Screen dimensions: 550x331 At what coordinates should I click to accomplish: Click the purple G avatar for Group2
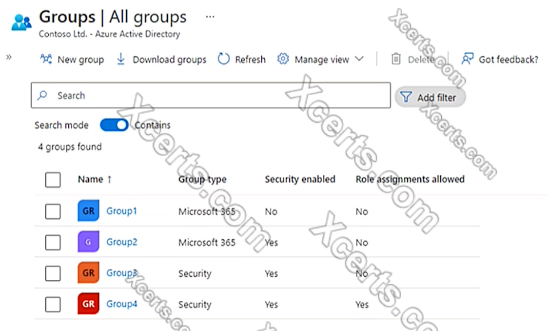tap(88, 242)
